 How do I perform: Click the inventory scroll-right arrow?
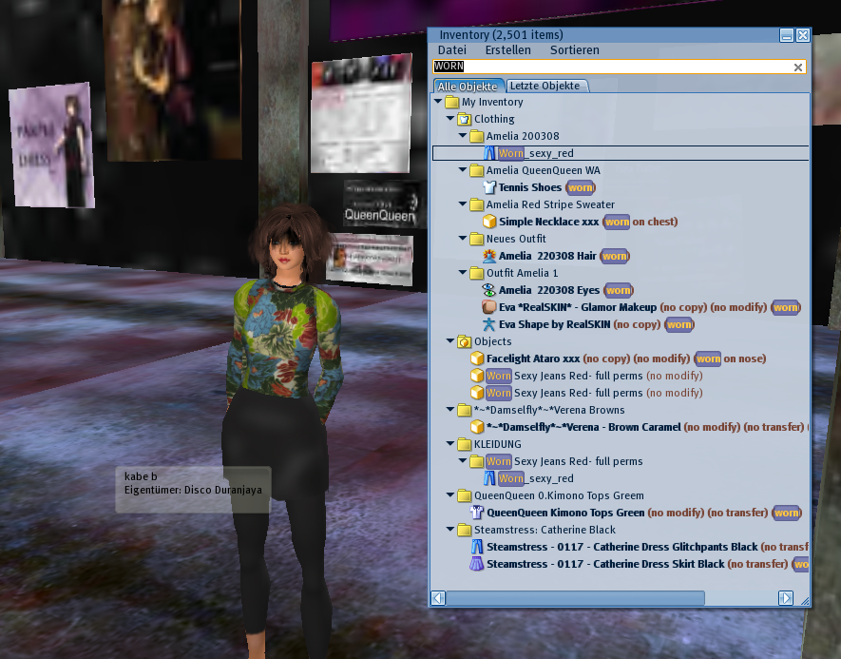[x=786, y=598]
